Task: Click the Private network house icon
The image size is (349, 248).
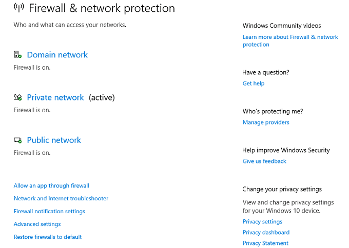Action: pos(17,97)
